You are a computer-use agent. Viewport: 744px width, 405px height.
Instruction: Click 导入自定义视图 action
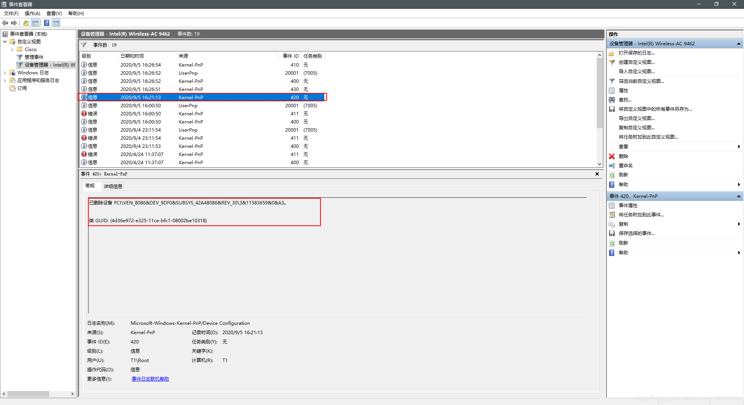637,72
